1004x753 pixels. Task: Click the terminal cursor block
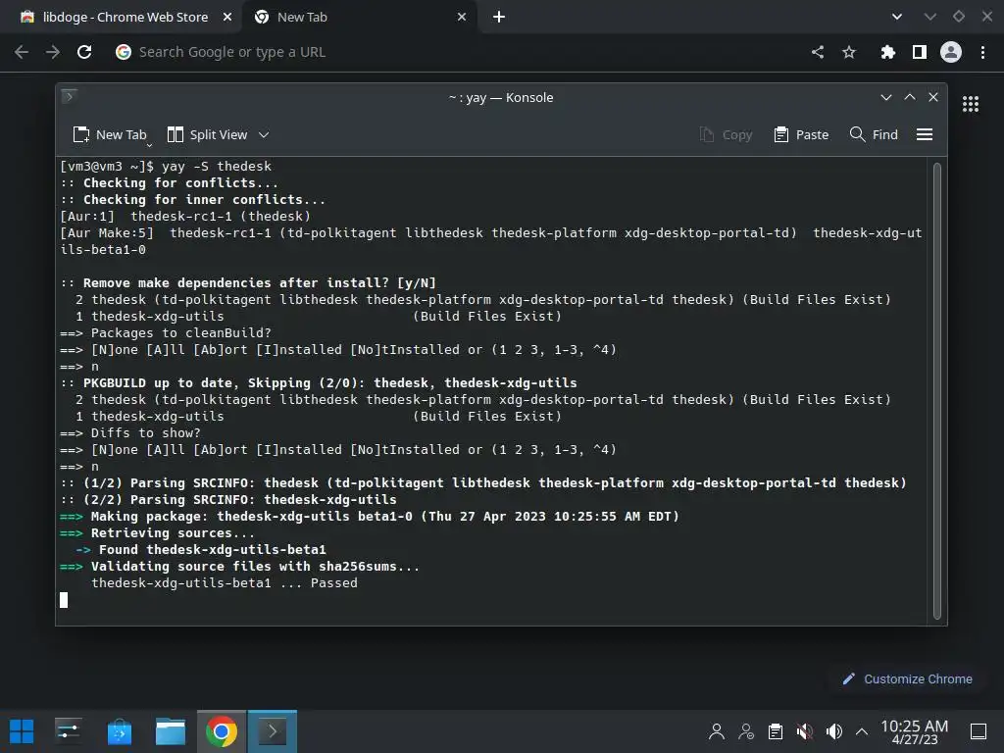tap(64, 600)
